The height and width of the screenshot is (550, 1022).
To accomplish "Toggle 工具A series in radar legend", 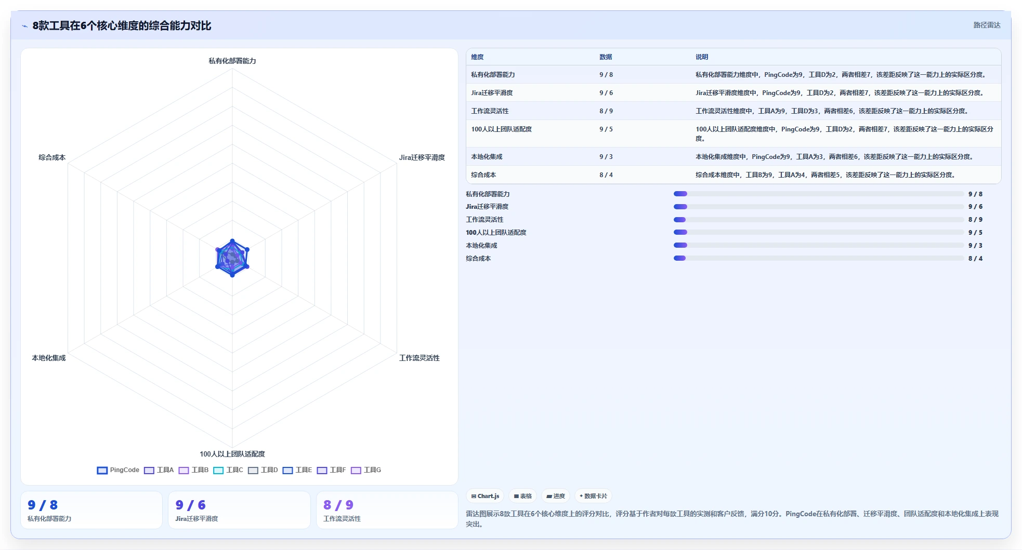I will click(159, 470).
